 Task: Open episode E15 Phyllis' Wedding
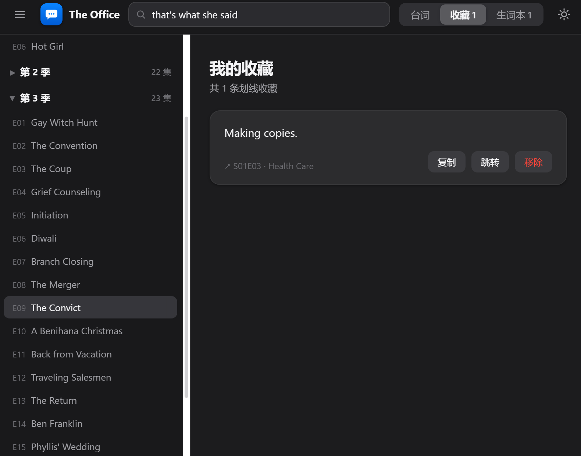[90, 447]
